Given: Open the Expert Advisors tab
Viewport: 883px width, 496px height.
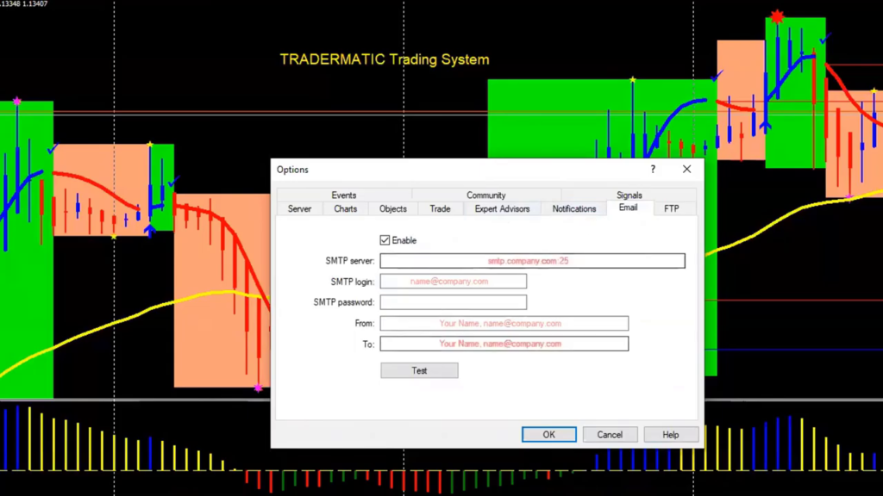Looking at the screenshot, I should [502, 208].
